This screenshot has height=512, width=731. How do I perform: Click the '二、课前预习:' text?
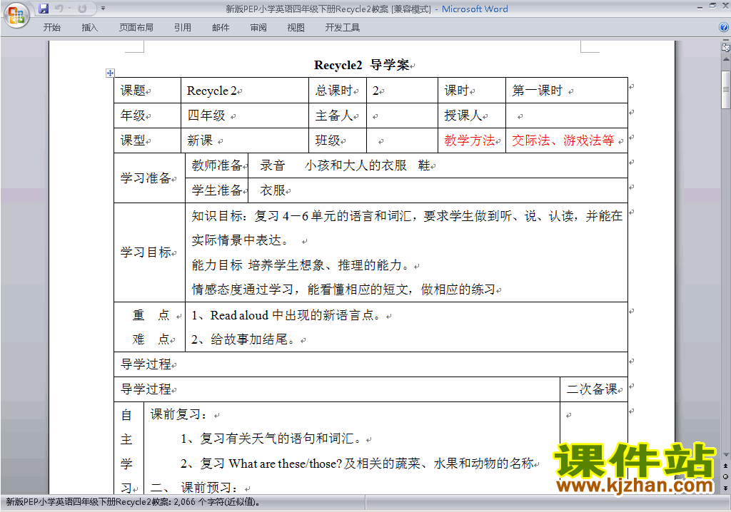point(195,488)
